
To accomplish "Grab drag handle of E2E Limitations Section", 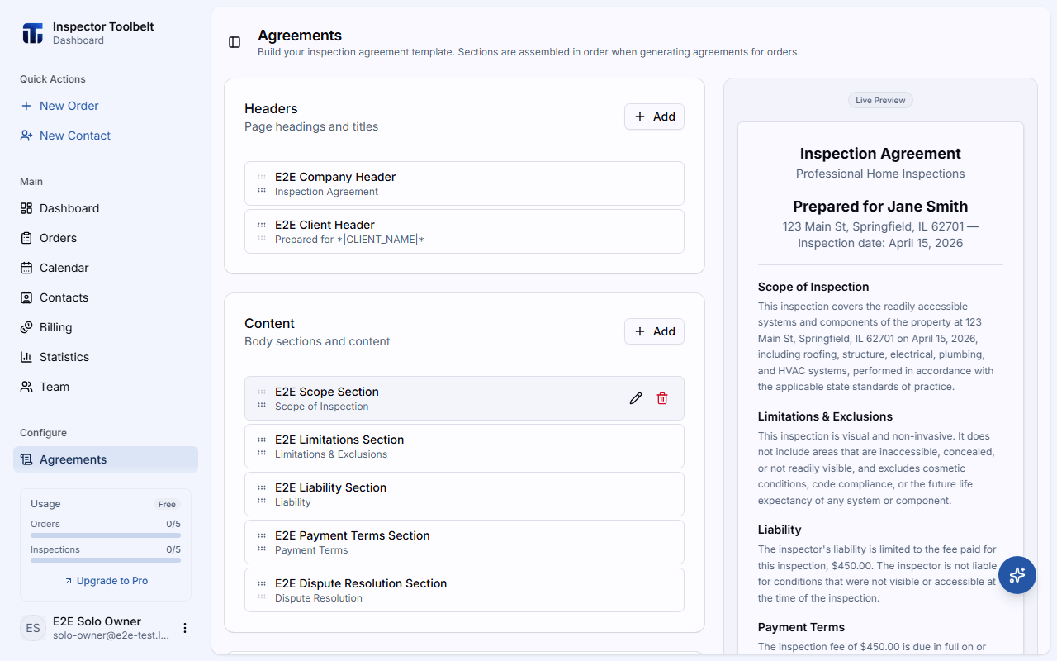I will coord(262,446).
